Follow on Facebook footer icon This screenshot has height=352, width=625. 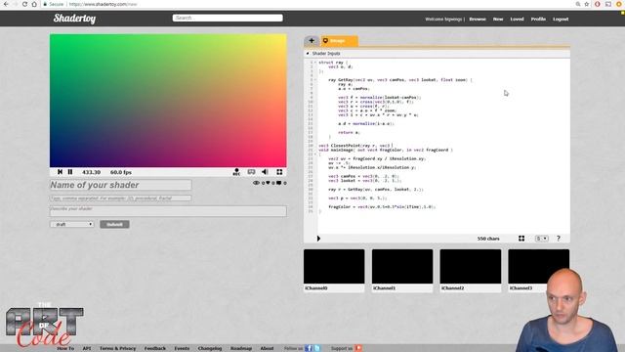309,348
